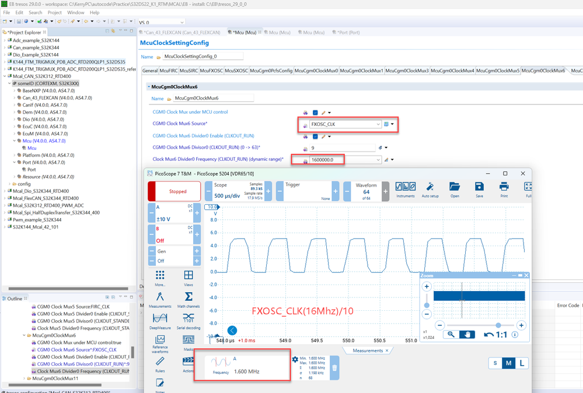The image size is (583, 393).
Task: Open the Math channels tool
Action: click(x=188, y=299)
